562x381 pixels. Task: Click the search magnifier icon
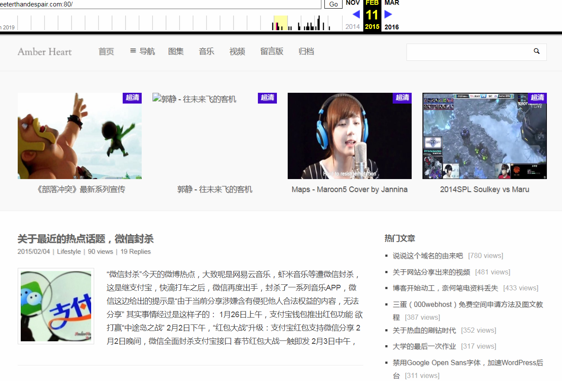coord(537,51)
